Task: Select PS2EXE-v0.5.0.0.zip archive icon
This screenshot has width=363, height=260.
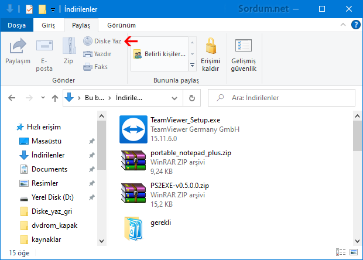Action: click(133, 193)
